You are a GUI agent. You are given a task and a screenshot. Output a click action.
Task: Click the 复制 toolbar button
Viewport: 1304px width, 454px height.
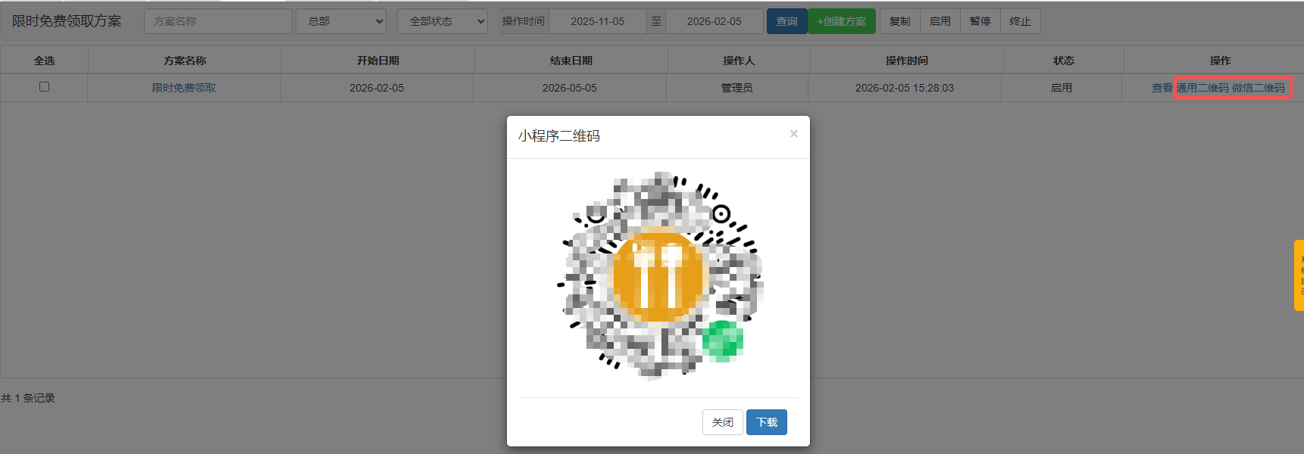[900, 21]
